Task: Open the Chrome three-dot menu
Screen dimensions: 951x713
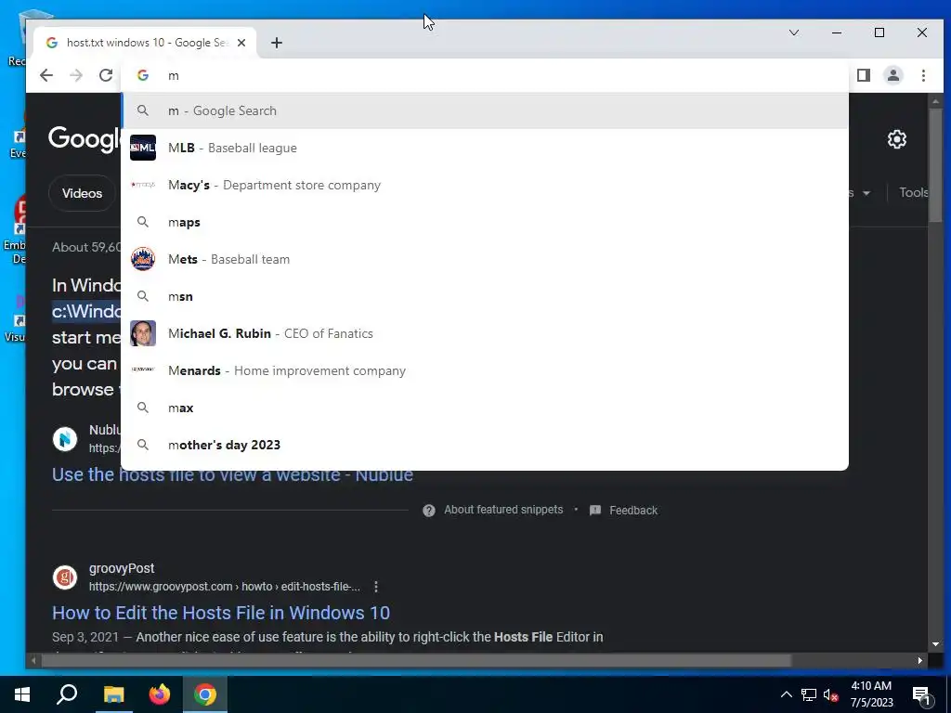Action: click(x=923, y=75)
